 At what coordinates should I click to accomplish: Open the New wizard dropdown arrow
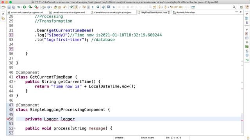point(6,7)
